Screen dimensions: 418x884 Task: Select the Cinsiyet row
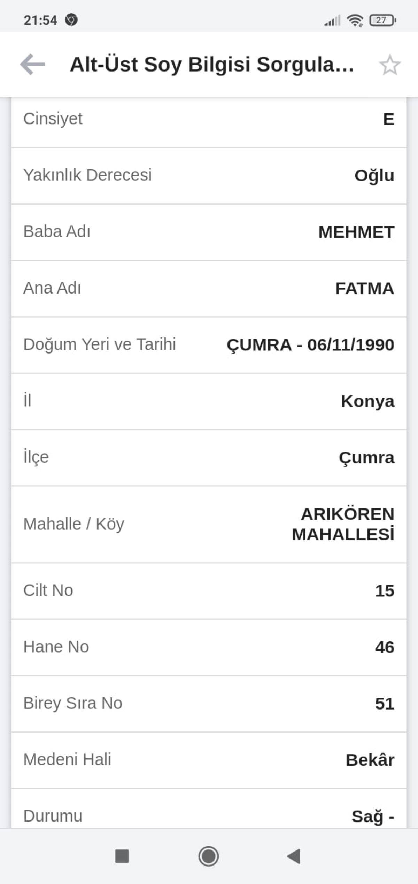pyautogui.click(x=209, y=119)
